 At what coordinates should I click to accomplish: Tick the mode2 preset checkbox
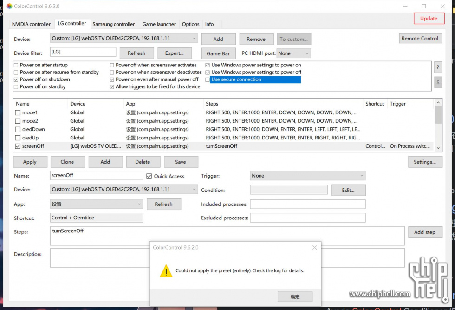[18, 121]
